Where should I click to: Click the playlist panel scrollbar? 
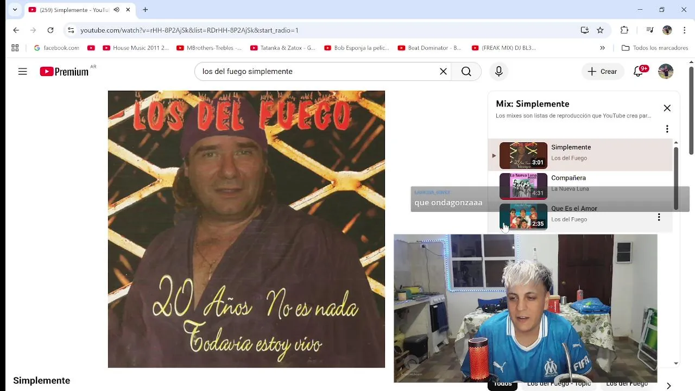pyautogui.click(x=676, y=178)
